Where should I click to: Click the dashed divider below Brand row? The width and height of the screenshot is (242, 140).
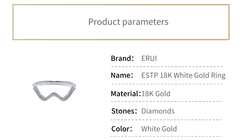tap(167, 67)
